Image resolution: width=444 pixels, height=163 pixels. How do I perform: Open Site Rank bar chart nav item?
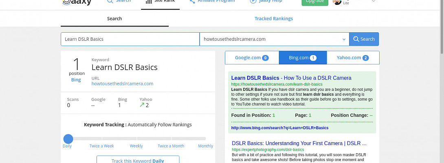pos(160,1)
